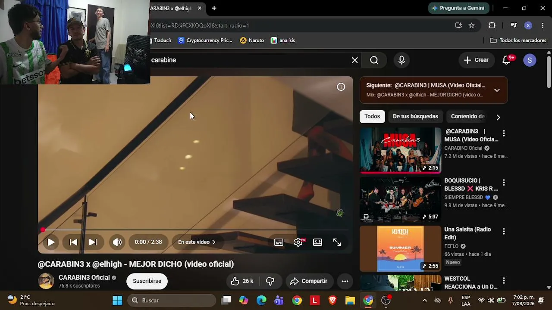This screenshot has height=310, width=552.
Task: Expand the 'En este video' chapters
Action: pyautogui.click(x=197, y=242)
